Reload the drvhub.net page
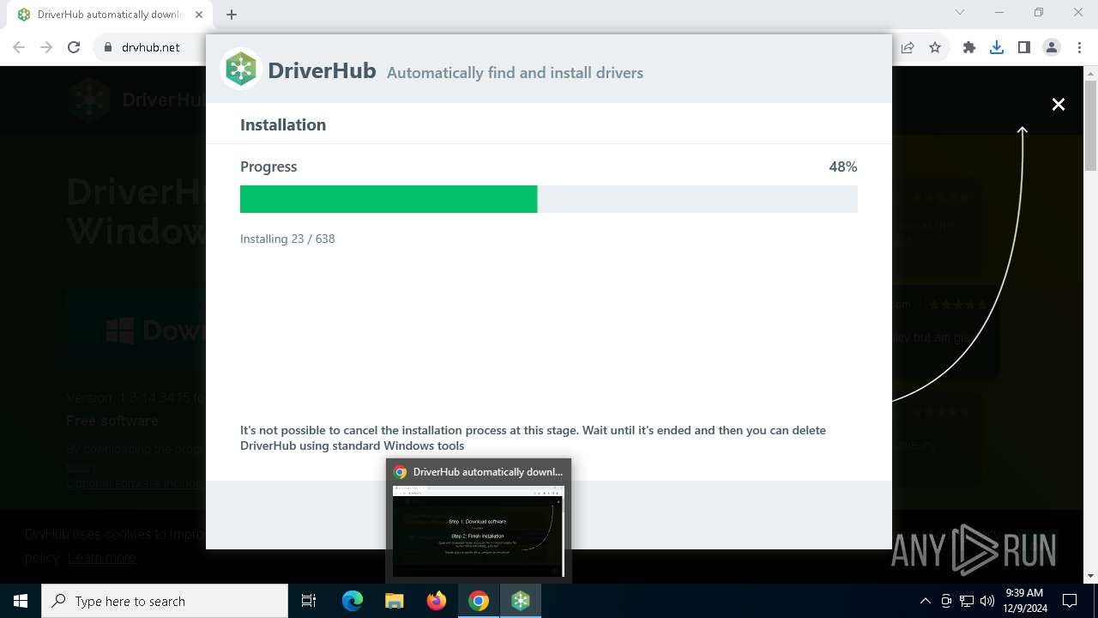Image resolution: width=1098 pixels, height=618 pixels. [74, 48]
